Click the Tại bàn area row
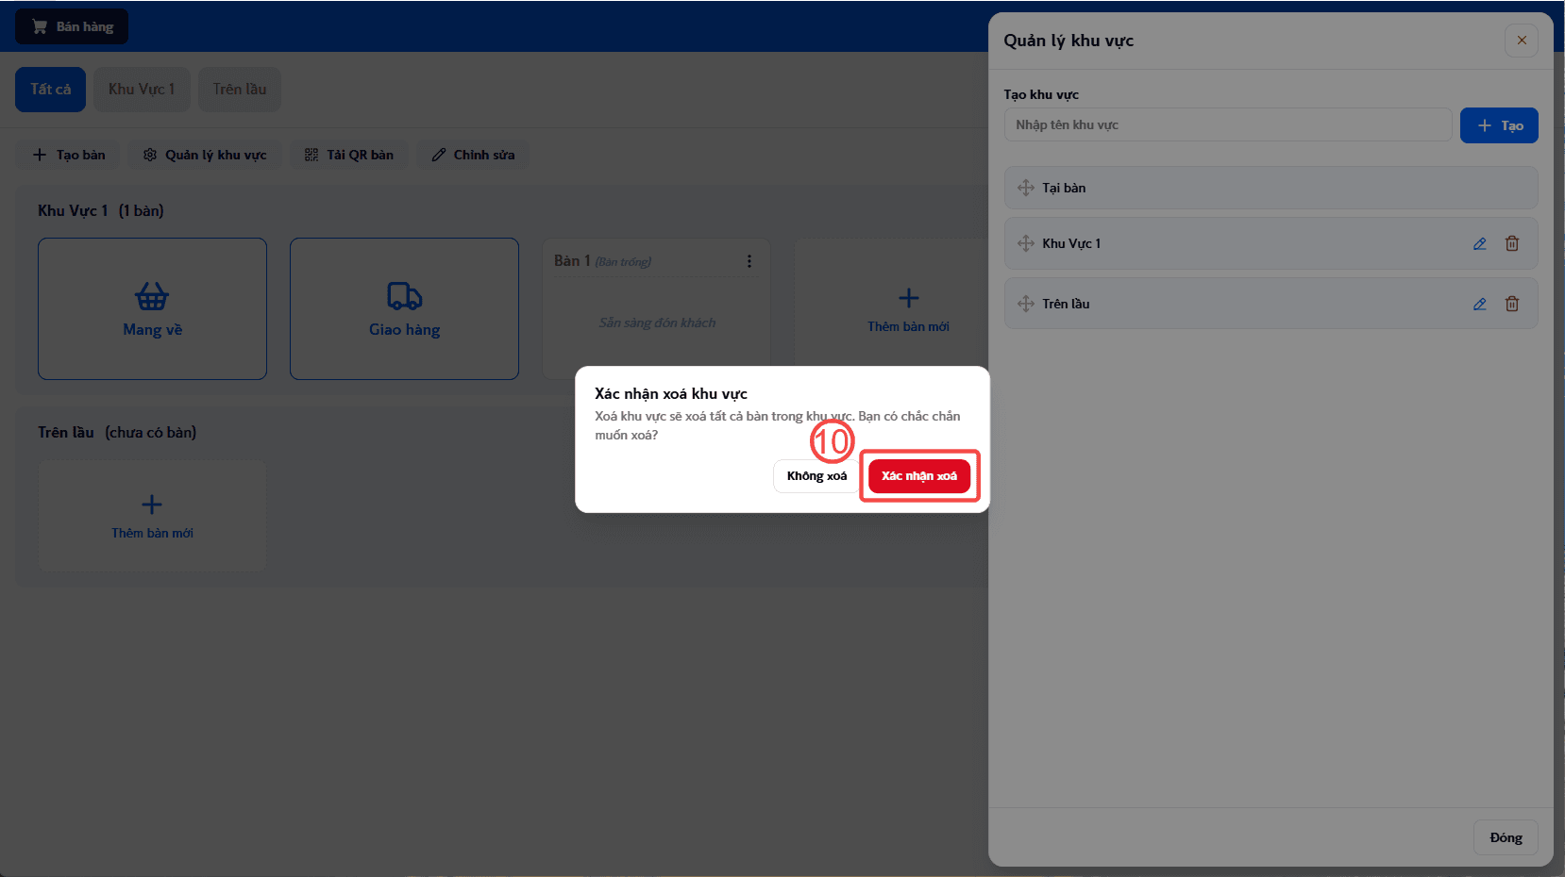 [x=1271, y=188]
